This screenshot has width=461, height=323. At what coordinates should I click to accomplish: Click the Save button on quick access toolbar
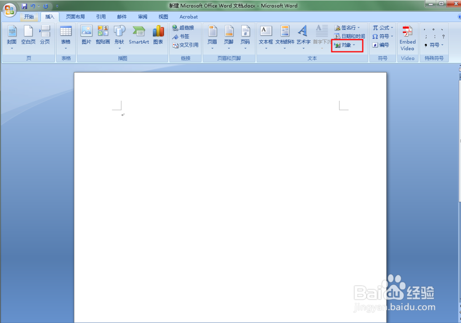[24, 6]
